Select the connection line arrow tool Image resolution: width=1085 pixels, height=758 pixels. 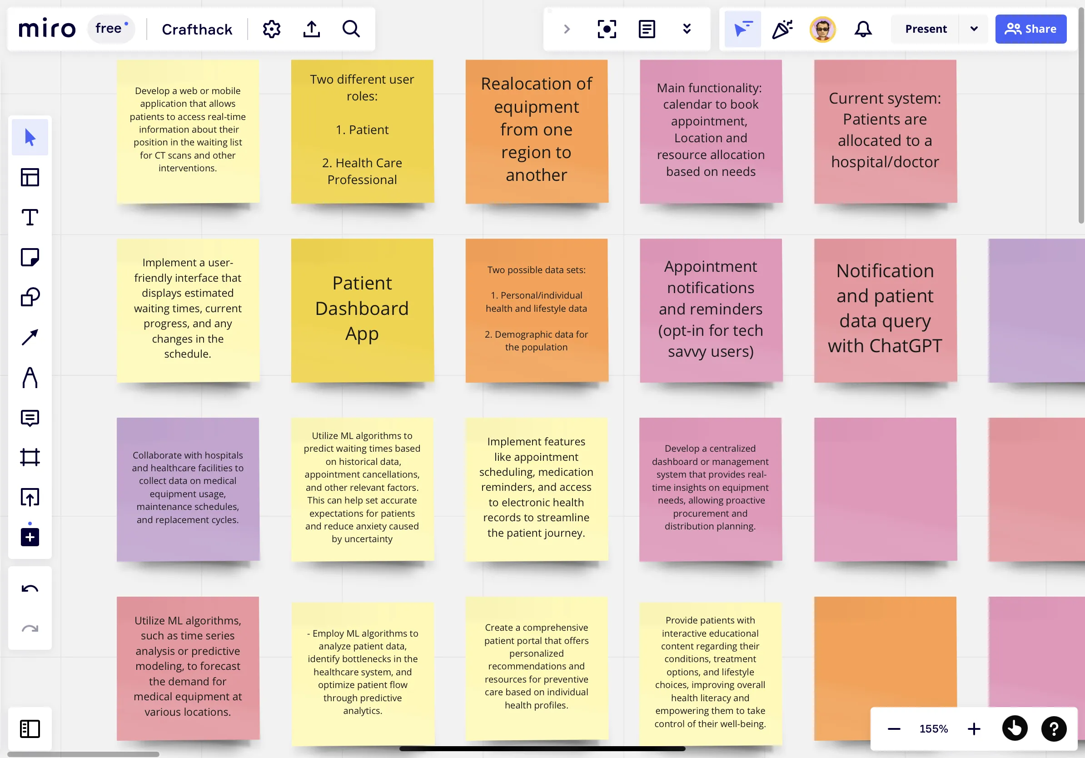[x=30, y=337]
